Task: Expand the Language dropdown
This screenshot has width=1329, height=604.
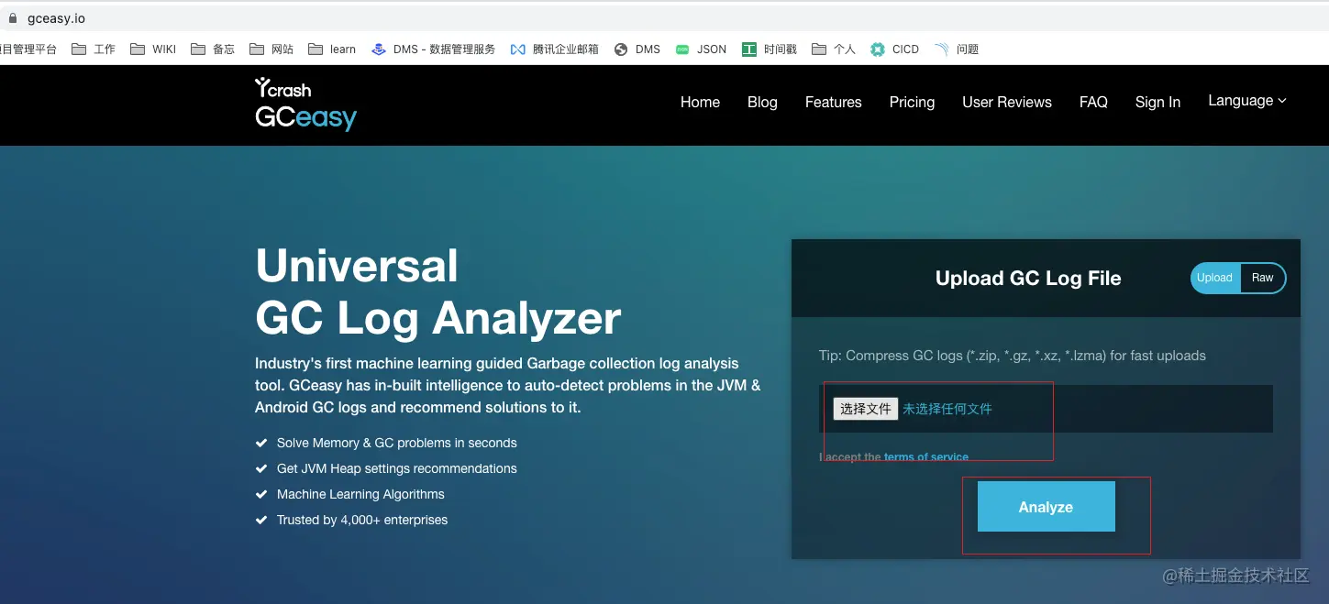Action: point(1247,101)
